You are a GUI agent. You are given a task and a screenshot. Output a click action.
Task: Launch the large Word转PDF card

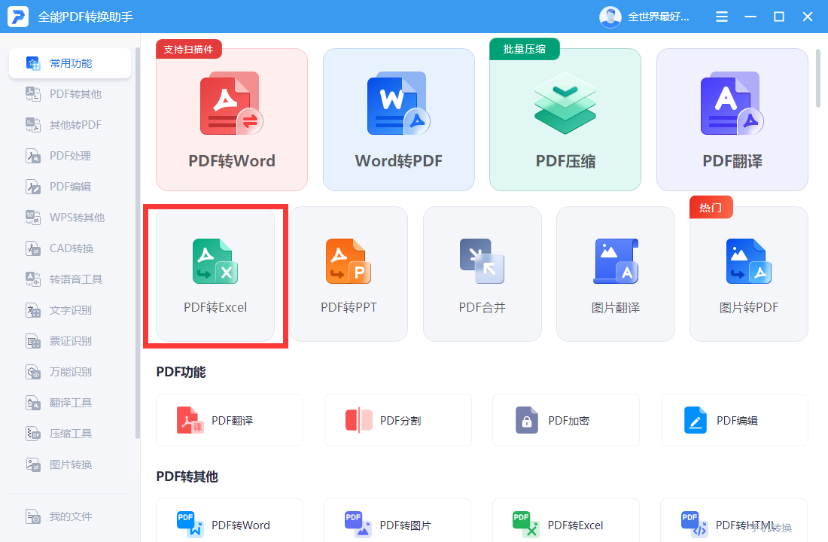pos(399,120)
